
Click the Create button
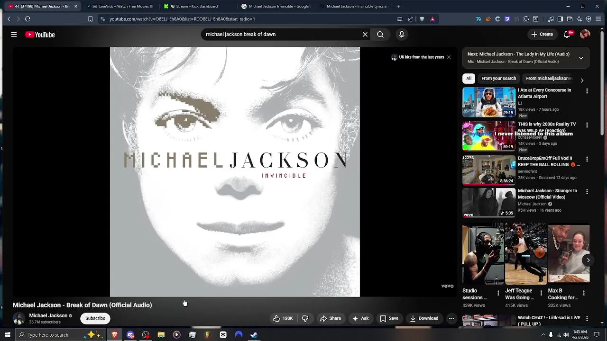coord(542,34)
